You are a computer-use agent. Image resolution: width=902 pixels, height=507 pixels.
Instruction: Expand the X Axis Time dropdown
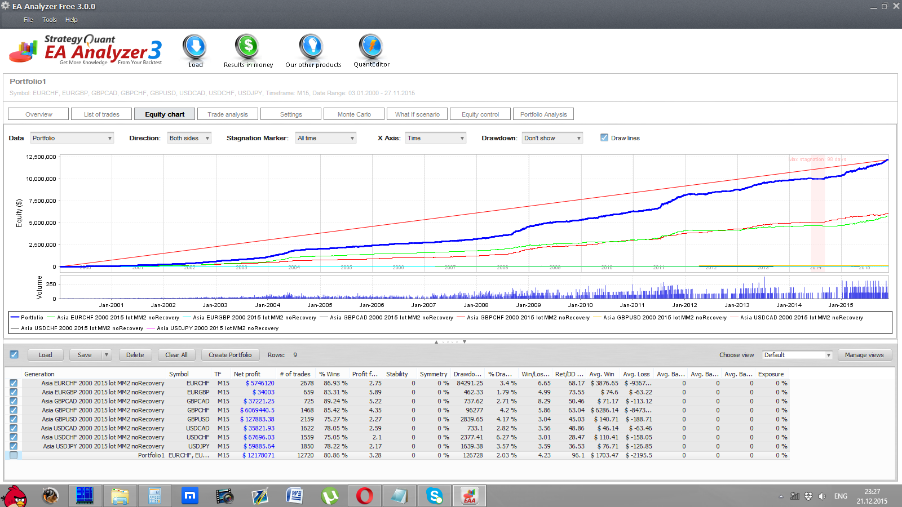tap(436, 138)
